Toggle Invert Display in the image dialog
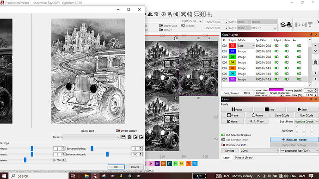Viewport: 319px width, 179px height. 118,131
